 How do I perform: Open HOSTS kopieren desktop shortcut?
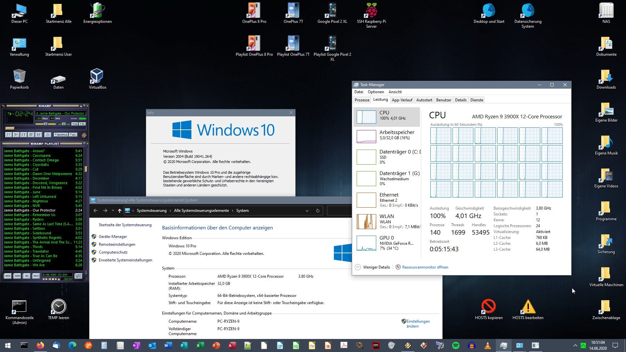click(x=489, y=310)
